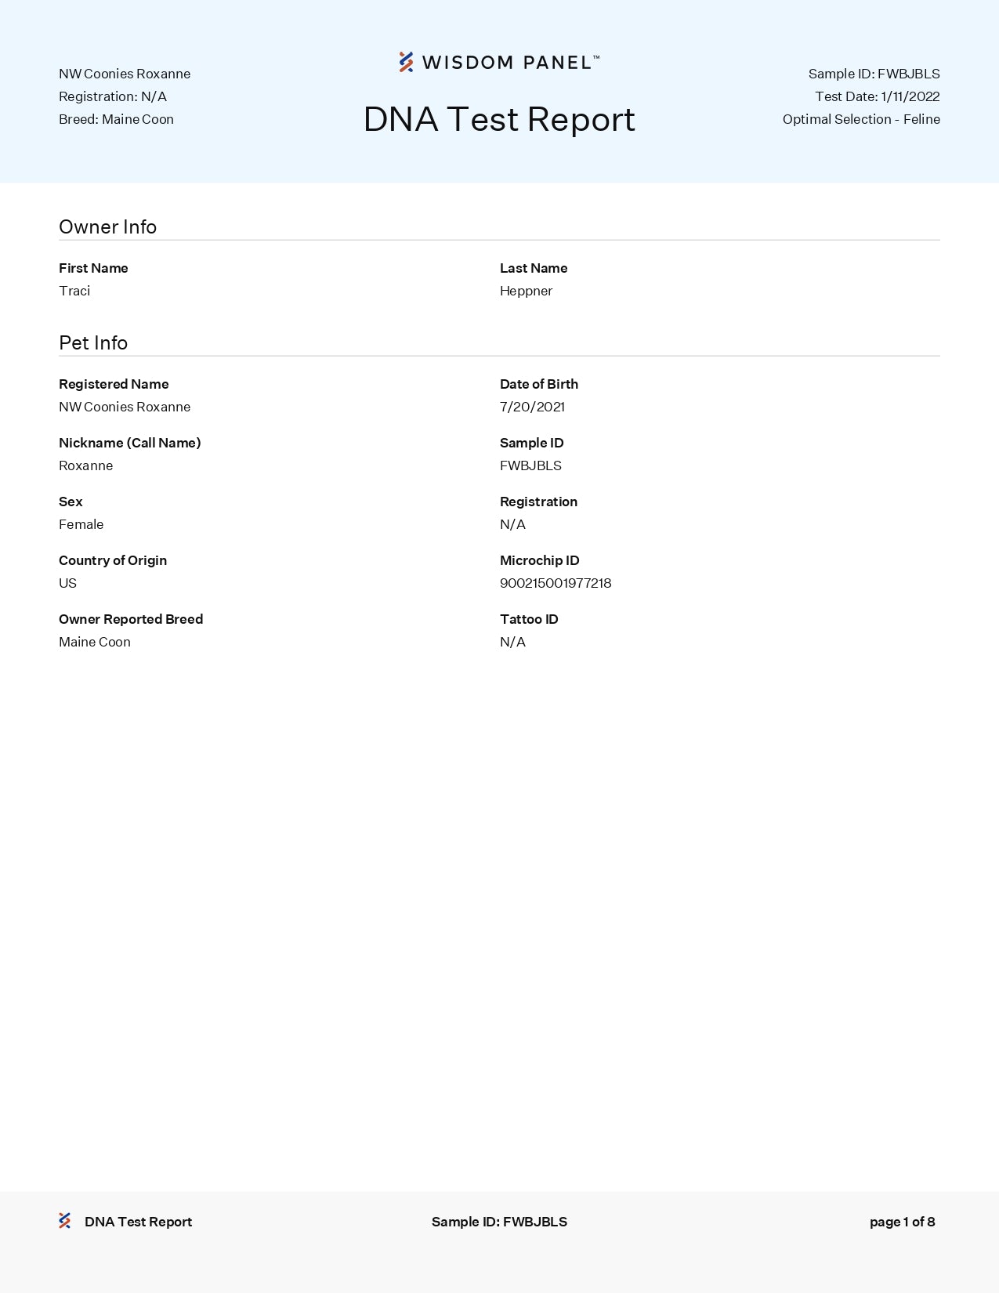Select the Owner Info section heading

pos(107,227)
